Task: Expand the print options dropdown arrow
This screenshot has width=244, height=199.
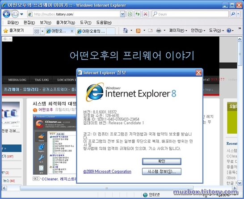Action: [x=164, y=30]
